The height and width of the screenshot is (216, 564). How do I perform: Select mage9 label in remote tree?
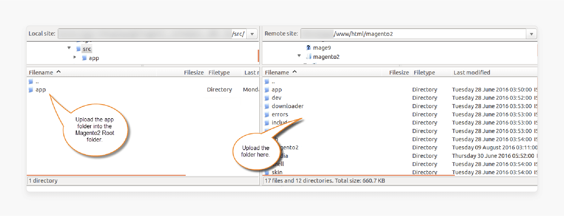coord(322,48)
